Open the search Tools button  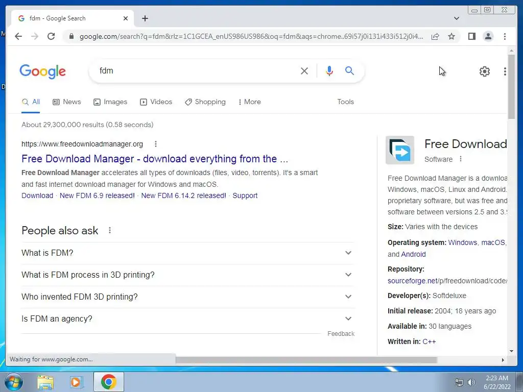coord(345,102)
